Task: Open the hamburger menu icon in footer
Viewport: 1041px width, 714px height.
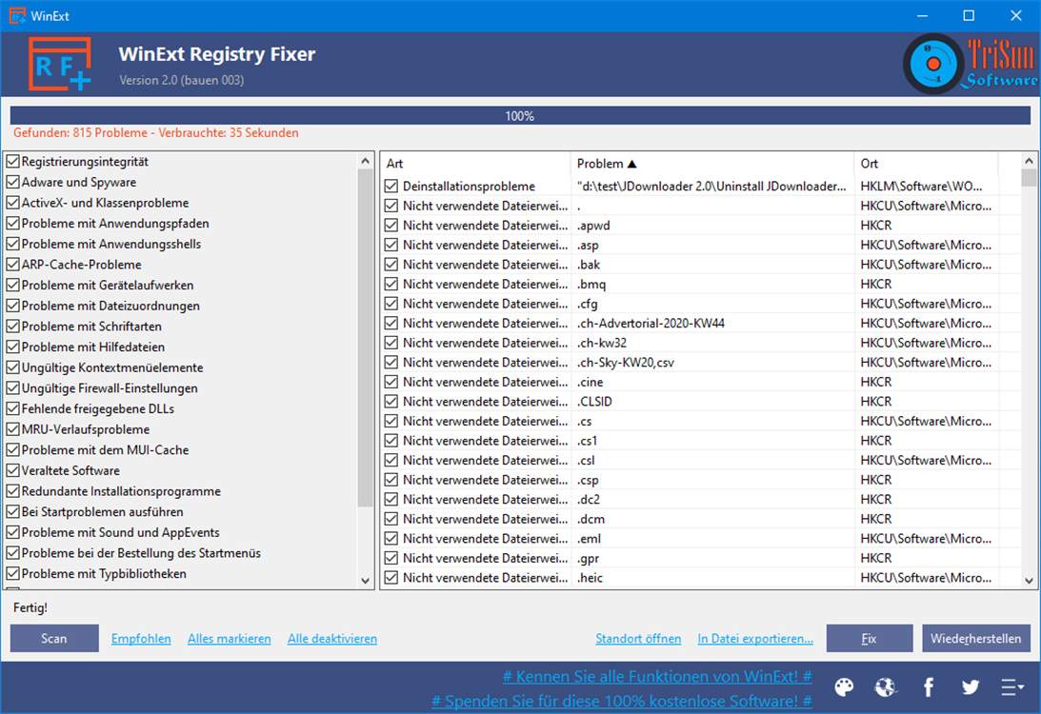Action: coord(1011,686)
